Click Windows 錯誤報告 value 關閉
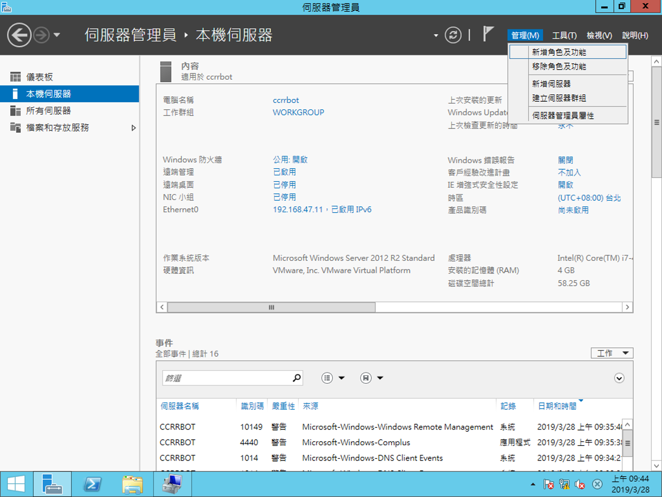This screenshot has height=497, width=662. [x=565, y=160]
